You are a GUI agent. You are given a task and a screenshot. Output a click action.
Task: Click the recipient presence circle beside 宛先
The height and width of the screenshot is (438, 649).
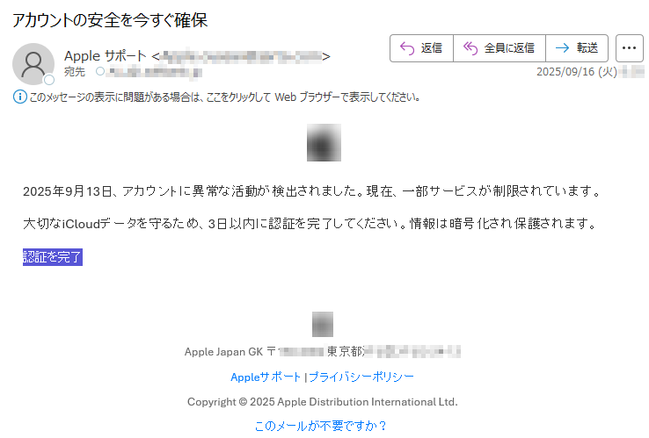click(x=100, y=71)
